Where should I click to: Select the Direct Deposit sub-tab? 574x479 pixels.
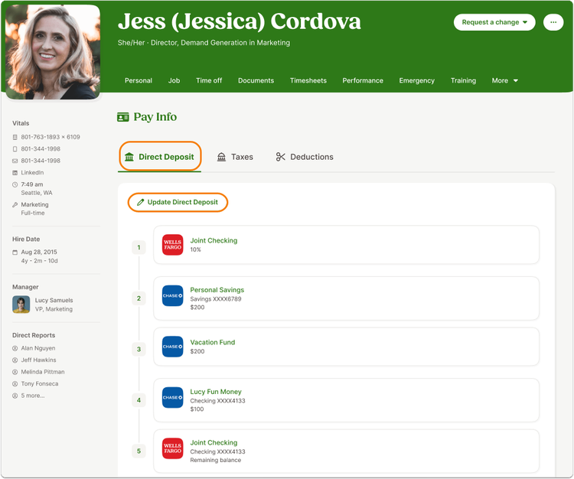[x=160, y=157]
